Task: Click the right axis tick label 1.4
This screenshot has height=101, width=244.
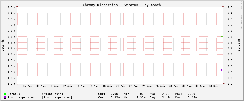Action: pos(230,72)
